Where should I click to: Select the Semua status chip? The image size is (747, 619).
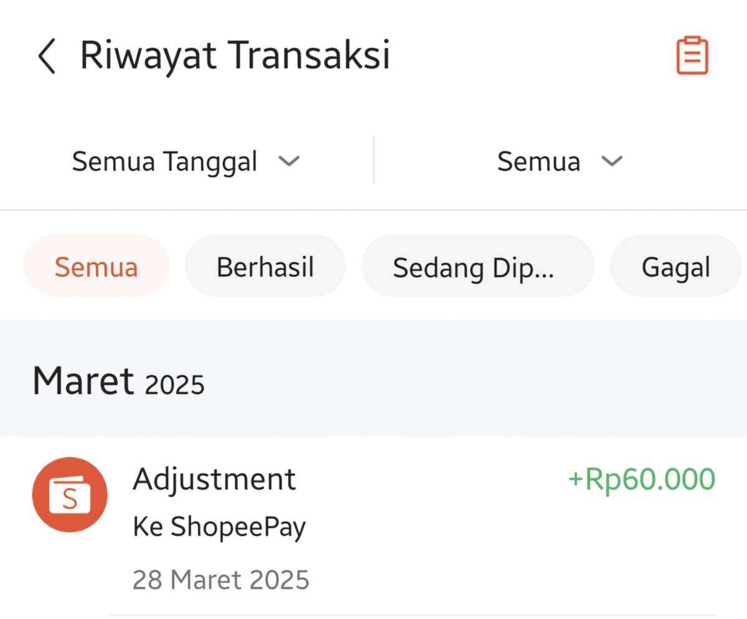click(96, 267)
